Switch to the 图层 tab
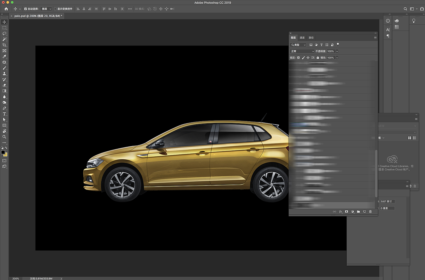This screenshot has width=425, height=280. click(293, 38)
